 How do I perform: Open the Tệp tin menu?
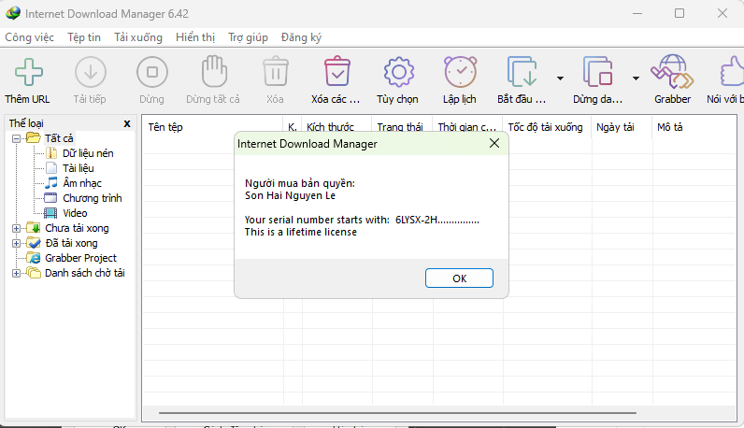pyautogui.click(x=84, y=37)
